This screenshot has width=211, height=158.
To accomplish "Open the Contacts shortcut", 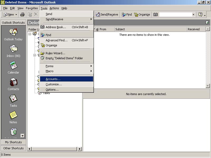I will coord(13,84).
